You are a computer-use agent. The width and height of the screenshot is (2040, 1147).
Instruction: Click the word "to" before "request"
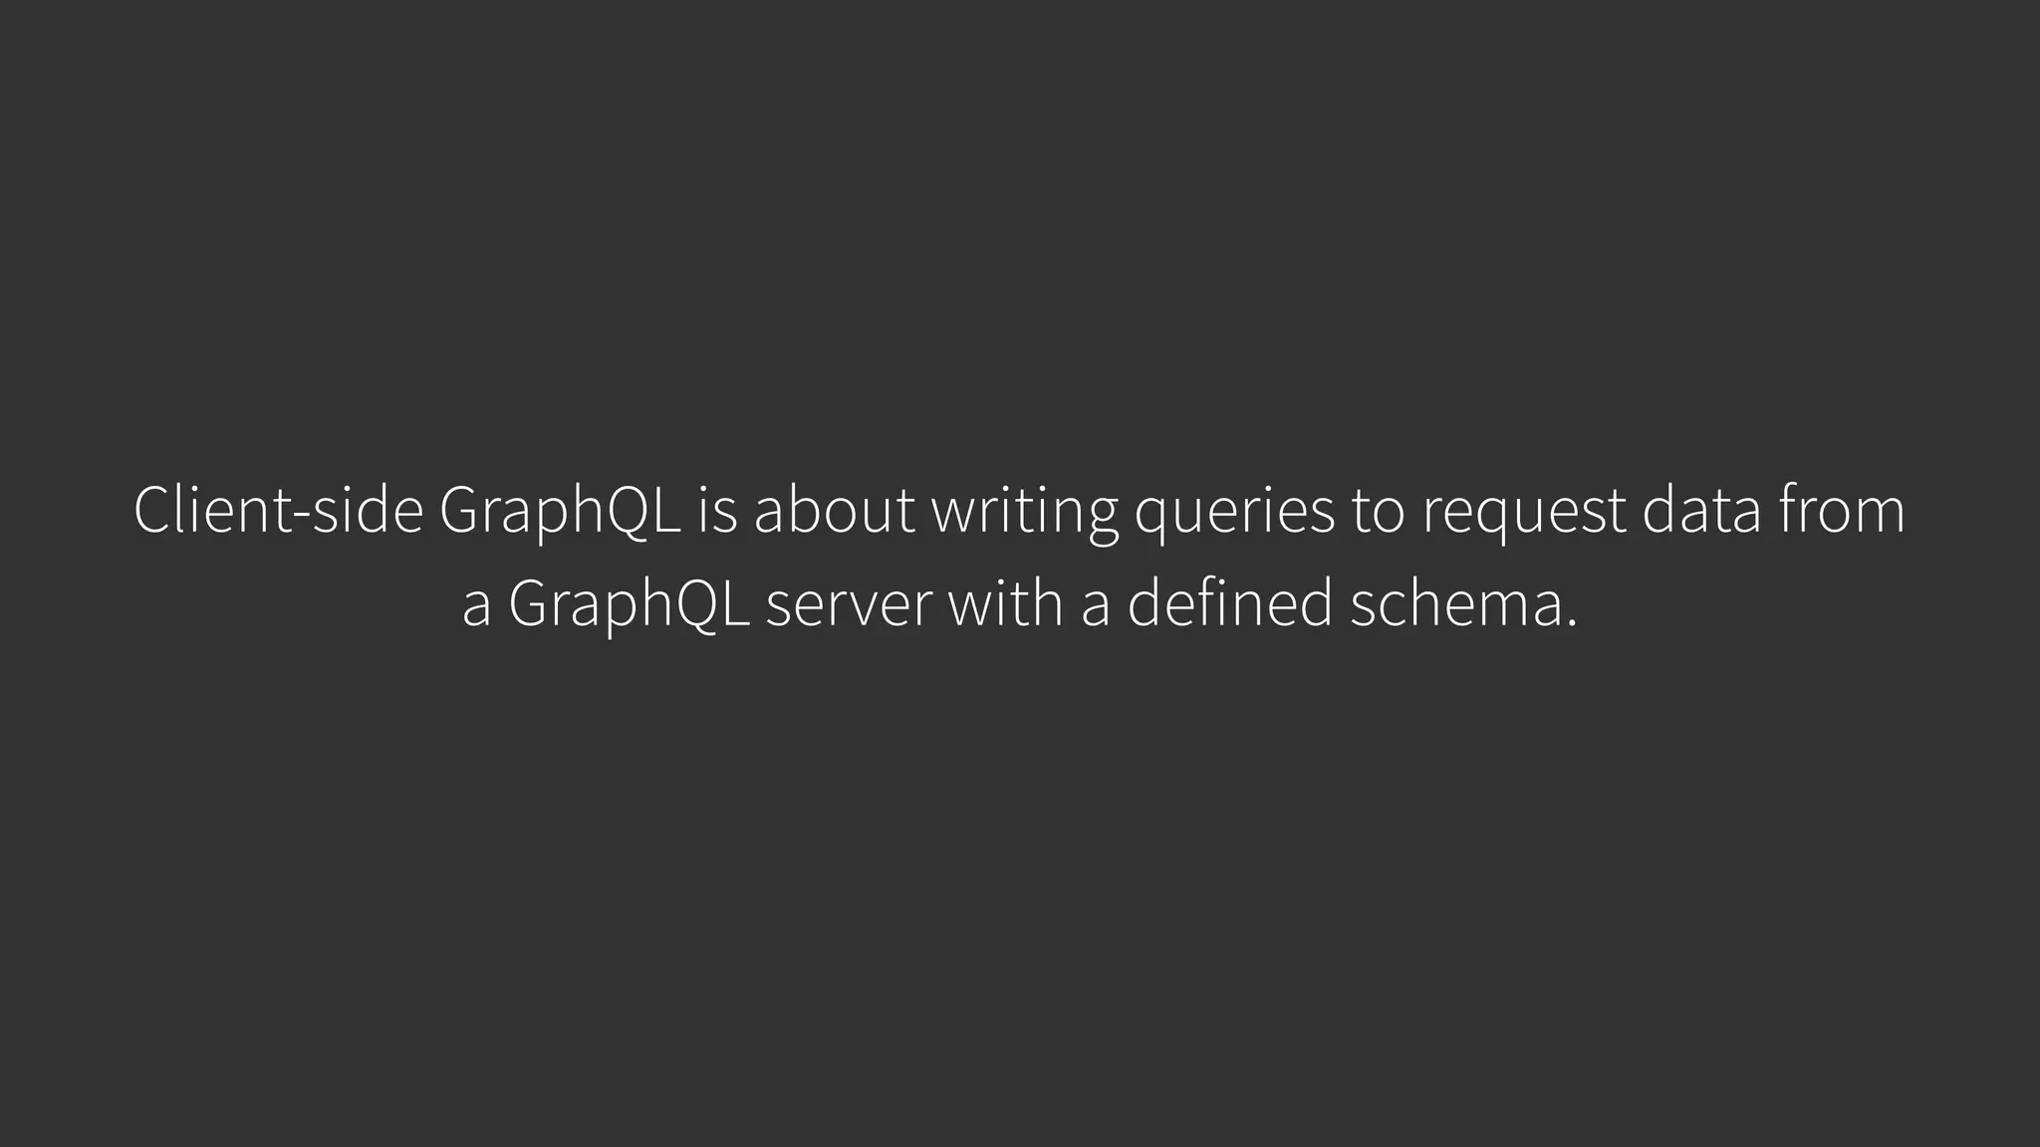pyautogui.click(x=1378, y=510)
